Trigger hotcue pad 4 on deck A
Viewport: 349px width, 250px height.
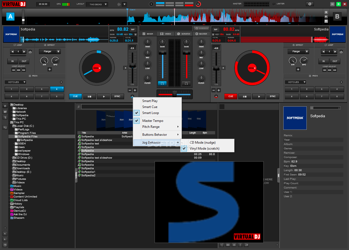(57, 89)
